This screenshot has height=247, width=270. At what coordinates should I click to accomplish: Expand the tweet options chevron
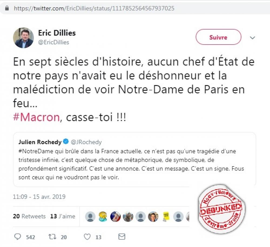point(252,38)
